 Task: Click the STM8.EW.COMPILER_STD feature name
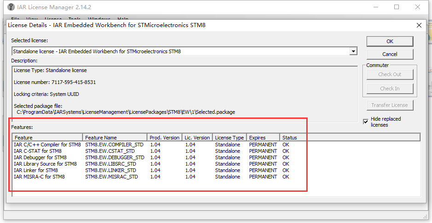[x=115, y=145]
